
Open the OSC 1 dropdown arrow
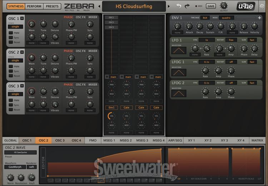pos(22,18)
